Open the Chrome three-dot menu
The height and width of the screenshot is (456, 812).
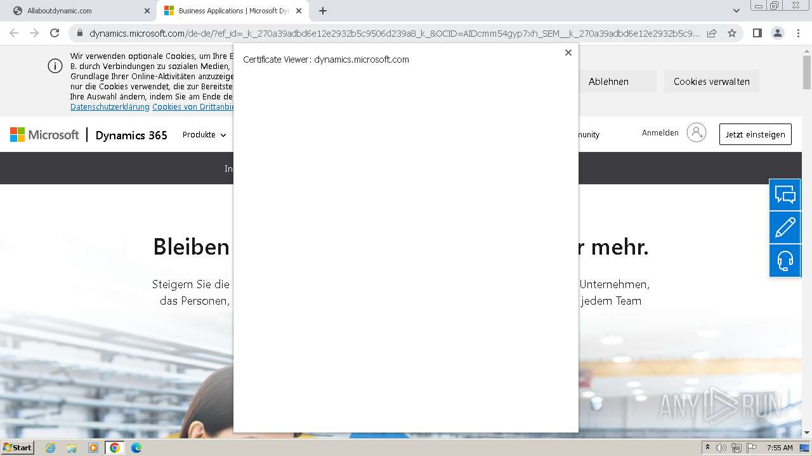tap(798, 33)
